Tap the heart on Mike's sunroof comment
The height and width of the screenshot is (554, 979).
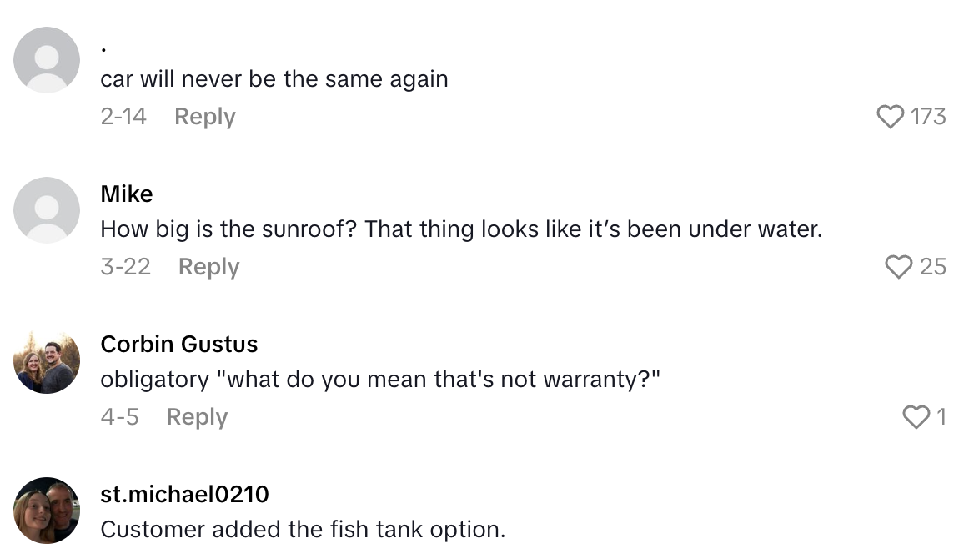click(x=898, y=266)
